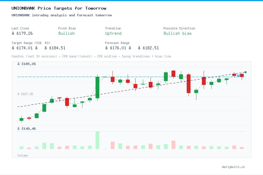The width and height of the screenshot is (263, 175).
Task: Click the Bullish pivot bias label
Action: [x=66, y=33]
